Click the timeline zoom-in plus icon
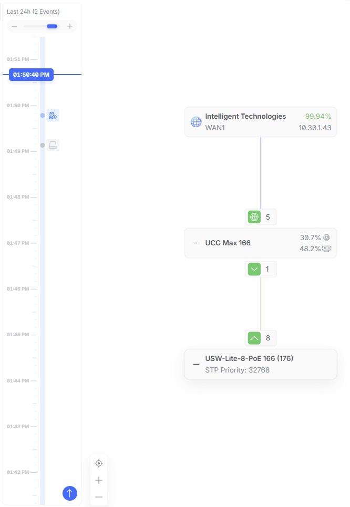Image resolution: width=350 pixels, height=507 pixels. click(70, 26)
